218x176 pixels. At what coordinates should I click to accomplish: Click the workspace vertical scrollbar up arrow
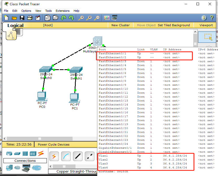tap(195, 32)
